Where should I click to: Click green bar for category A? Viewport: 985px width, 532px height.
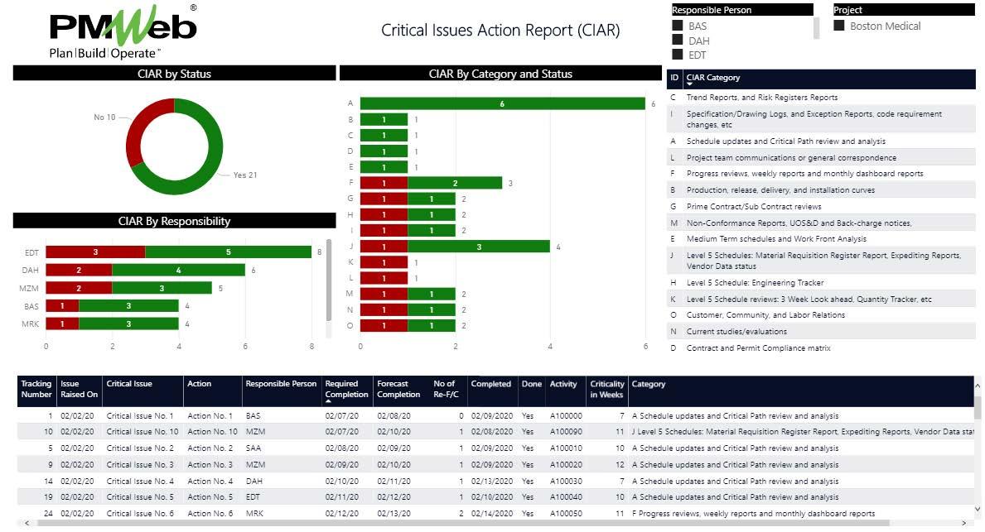click(502, 103)
